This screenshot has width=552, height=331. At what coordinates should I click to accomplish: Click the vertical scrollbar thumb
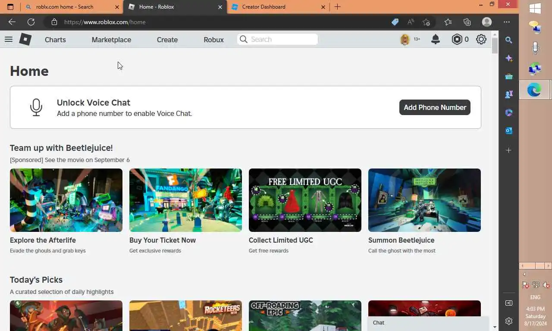coord(495,45)
